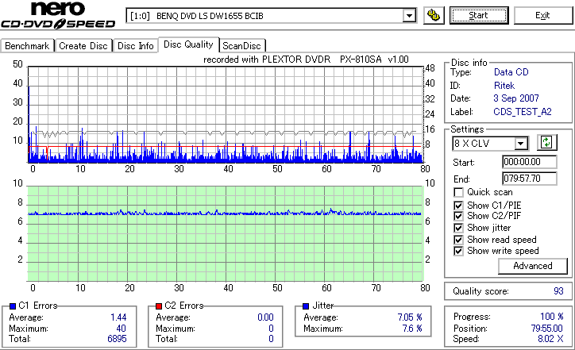
Task: Open the 8 X CLV speed dropdown arrow
Action: [x=520, y=144]
